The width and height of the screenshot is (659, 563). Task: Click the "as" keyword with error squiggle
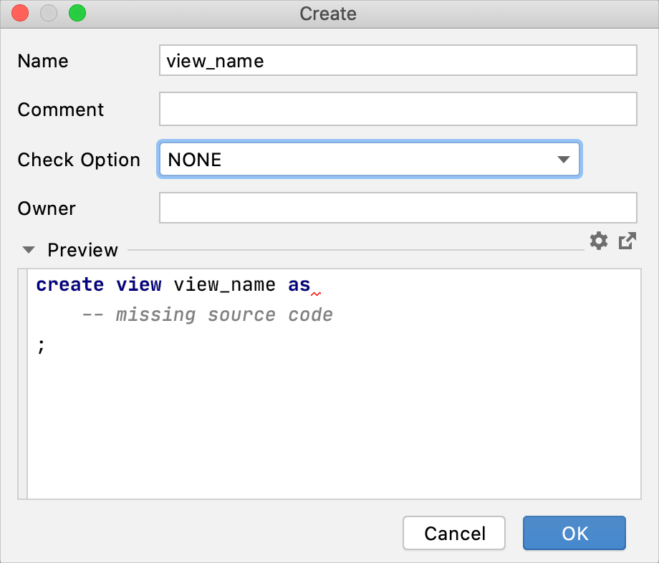(299, 285)
